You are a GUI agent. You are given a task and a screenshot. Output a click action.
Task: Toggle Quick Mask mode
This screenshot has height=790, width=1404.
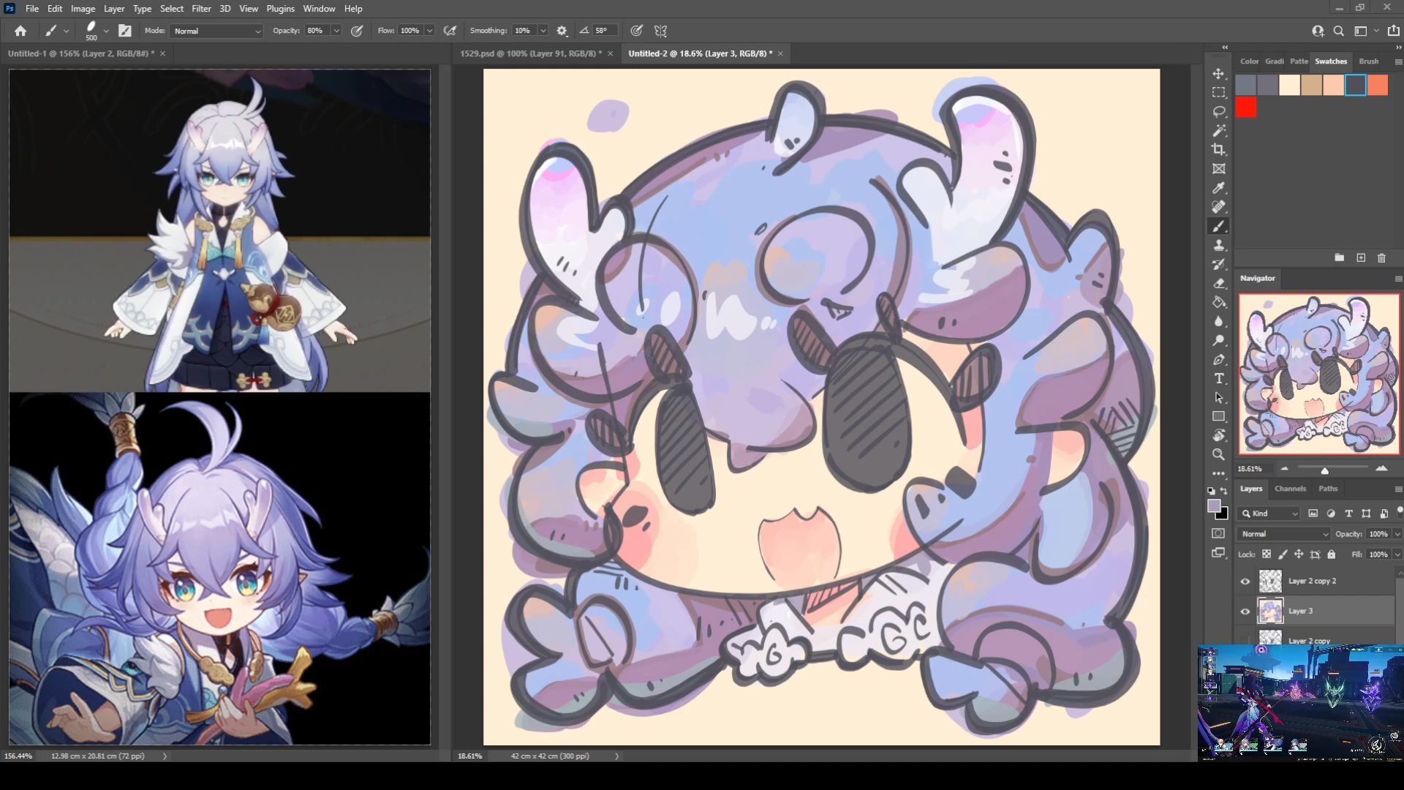point(1218,533)
